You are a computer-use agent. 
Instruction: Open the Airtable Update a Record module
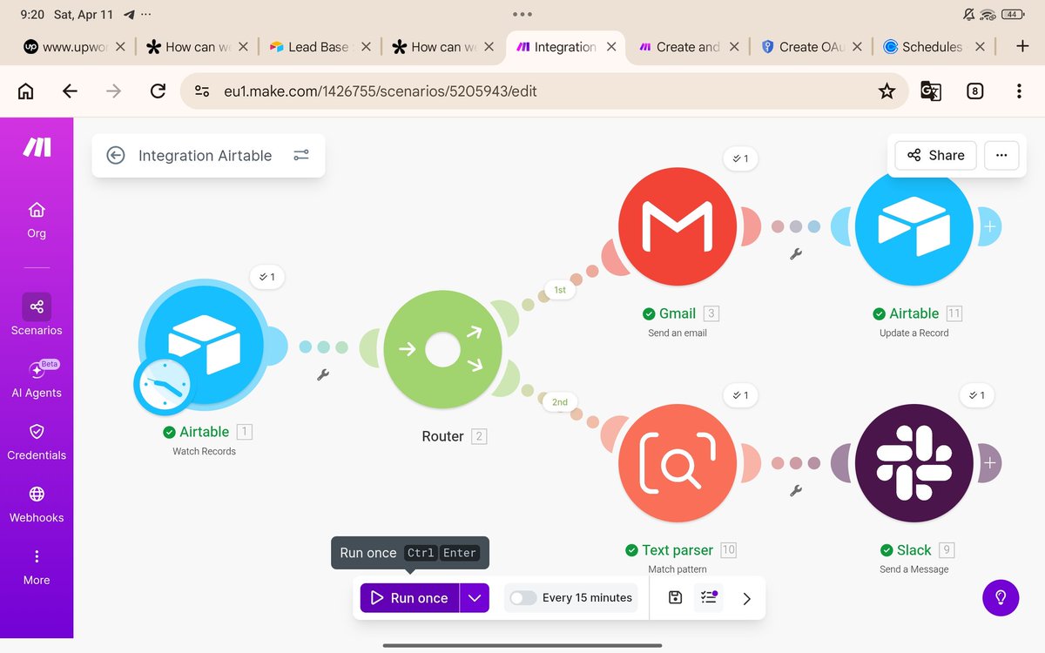914,226
